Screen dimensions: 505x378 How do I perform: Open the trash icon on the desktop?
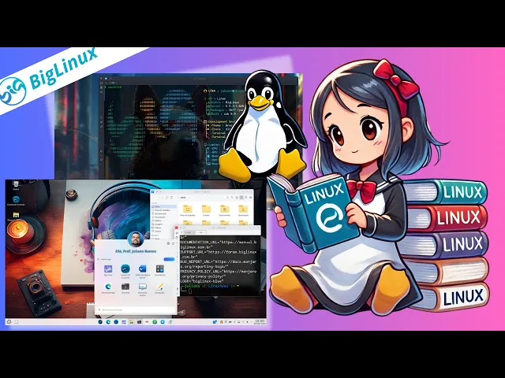coord(16,184)
